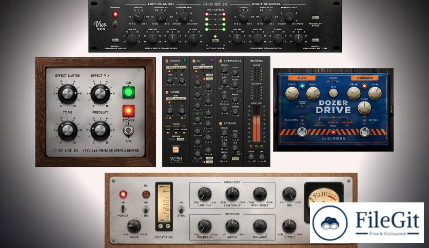429x248 pixels.
Task: Click the cyan Fuzz LED indicator
Action: 302,86
